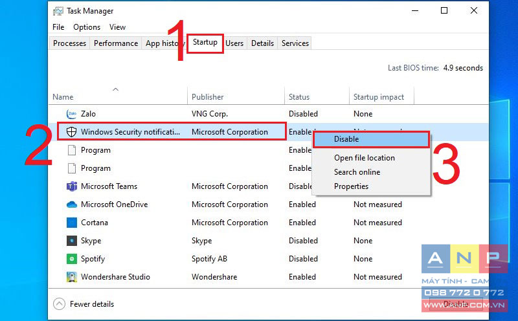This screenshot has height=321, width=518.
Task: Select the Startup tab
Action: pyautogui.click(x=205, y=42)
